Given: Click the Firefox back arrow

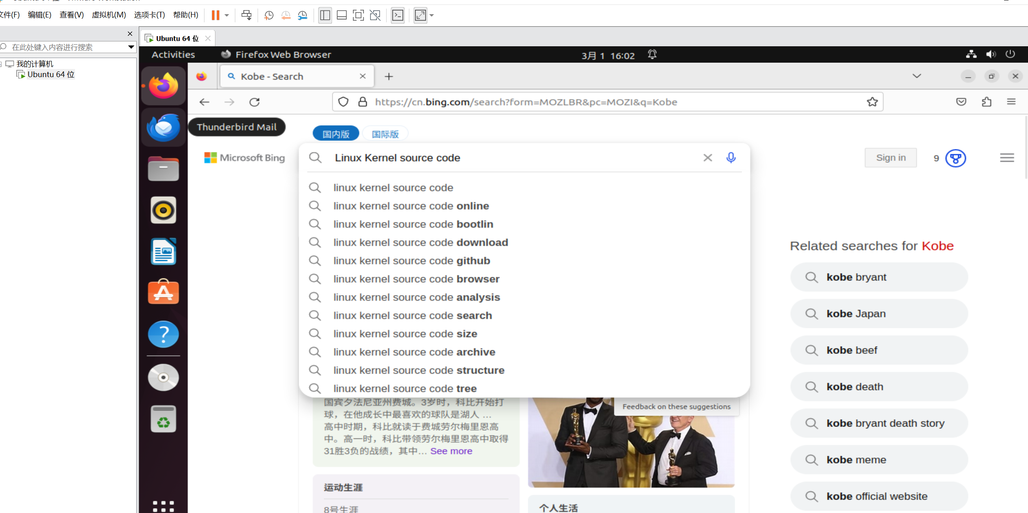Looking at the screenshot, I should (x=204, y=102).
